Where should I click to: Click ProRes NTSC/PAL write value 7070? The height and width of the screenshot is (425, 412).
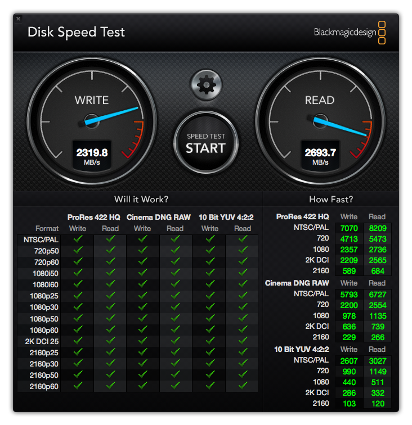click(349, 228)
